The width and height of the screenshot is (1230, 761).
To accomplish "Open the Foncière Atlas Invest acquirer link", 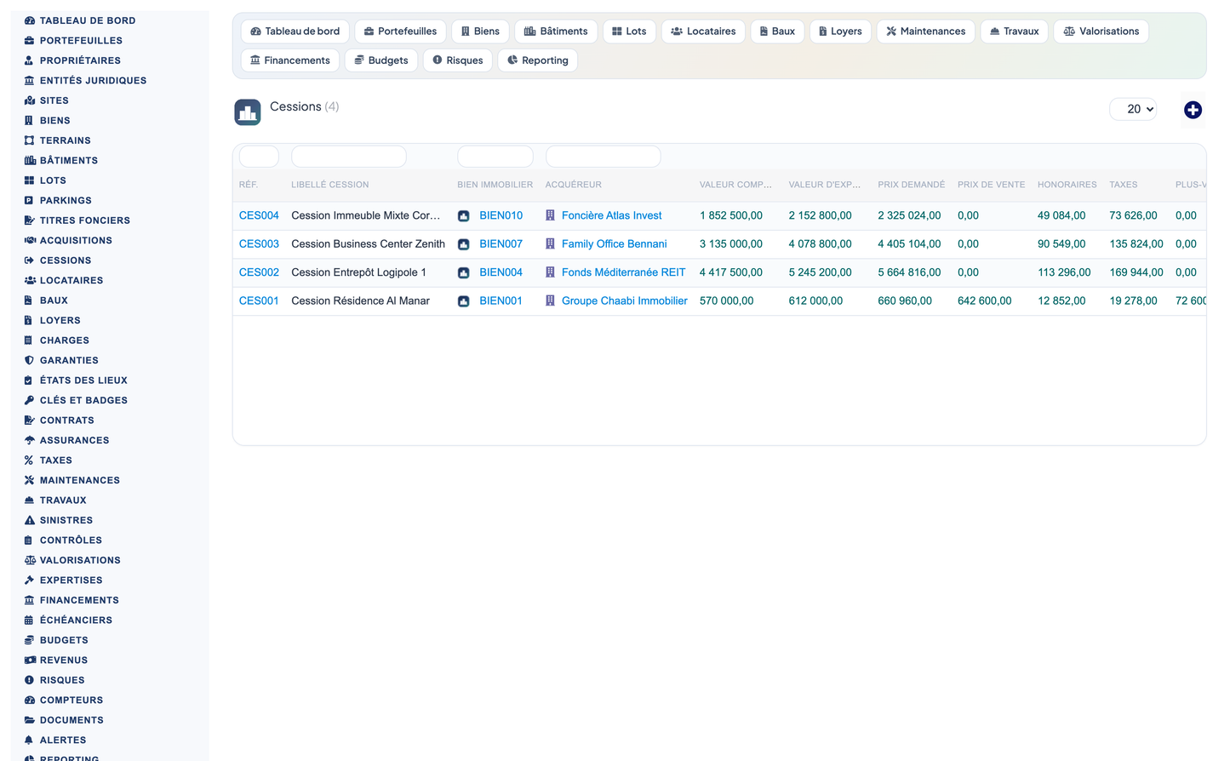I will click(611, 216).
